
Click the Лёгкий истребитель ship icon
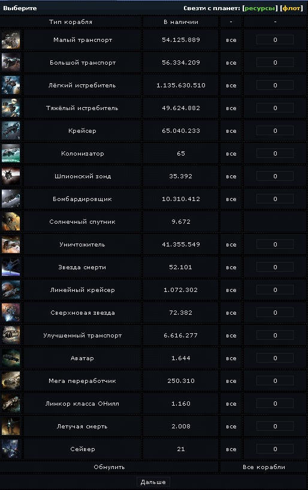[x=11, y=85]
